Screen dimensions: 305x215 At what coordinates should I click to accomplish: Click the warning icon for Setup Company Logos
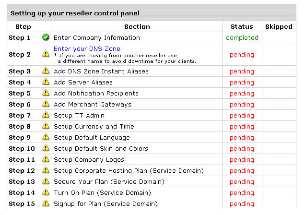[46, 159]
